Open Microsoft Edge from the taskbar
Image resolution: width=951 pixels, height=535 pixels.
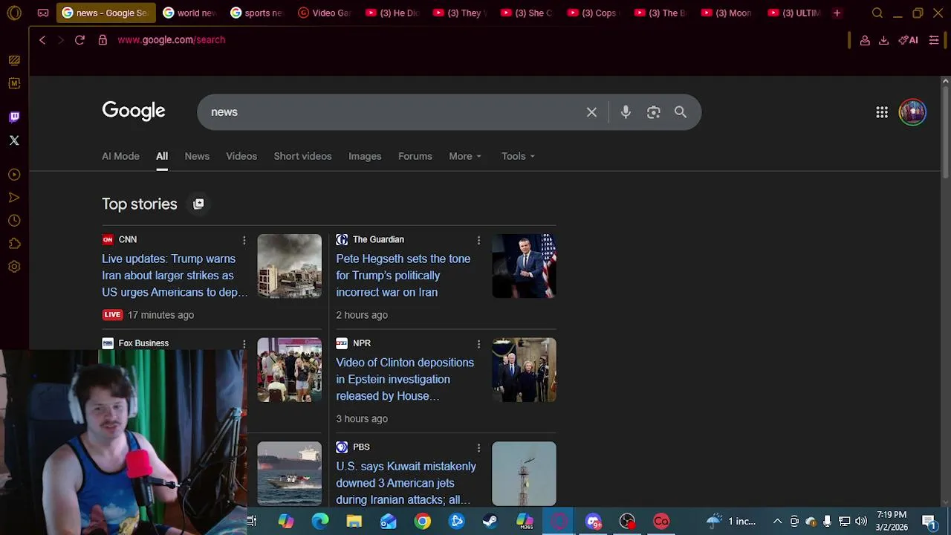click(x=319, y=521)
